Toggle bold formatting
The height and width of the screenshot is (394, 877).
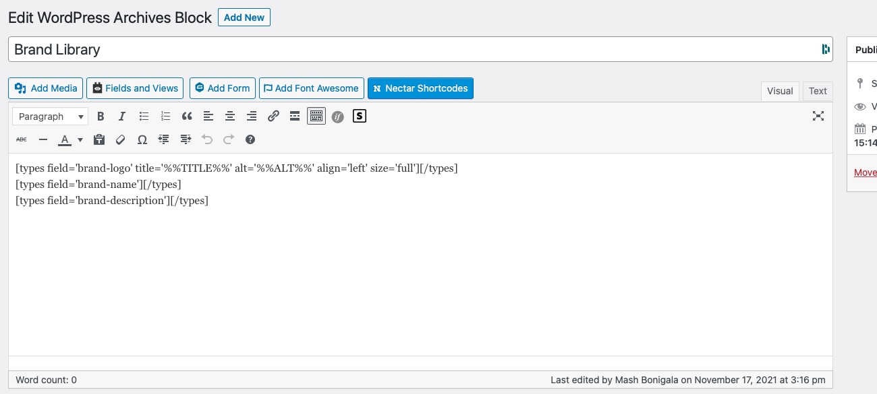(x=101, y=117)
